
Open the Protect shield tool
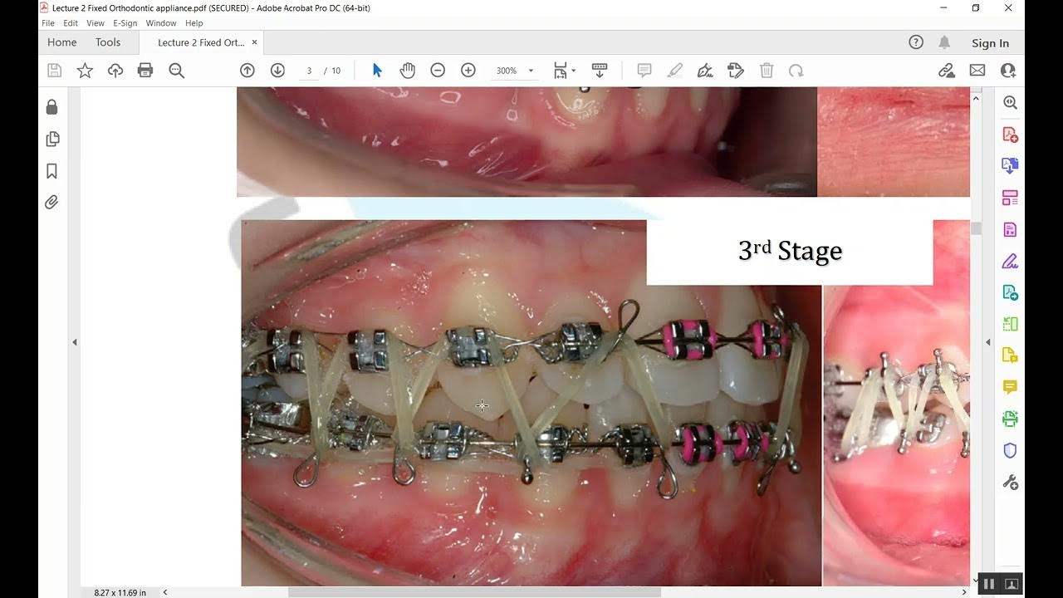(1010, 450)
